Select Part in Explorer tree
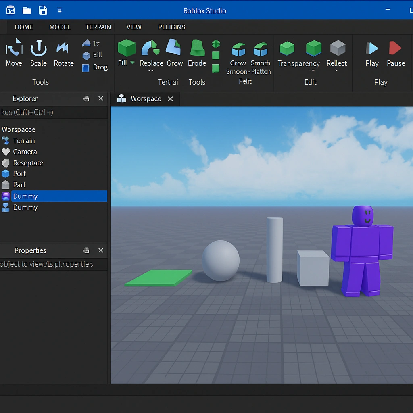 tap(19, 185)
